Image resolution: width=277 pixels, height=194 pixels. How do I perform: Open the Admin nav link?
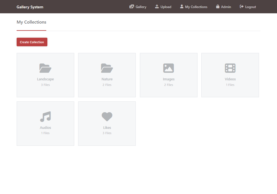pos(224,7)
